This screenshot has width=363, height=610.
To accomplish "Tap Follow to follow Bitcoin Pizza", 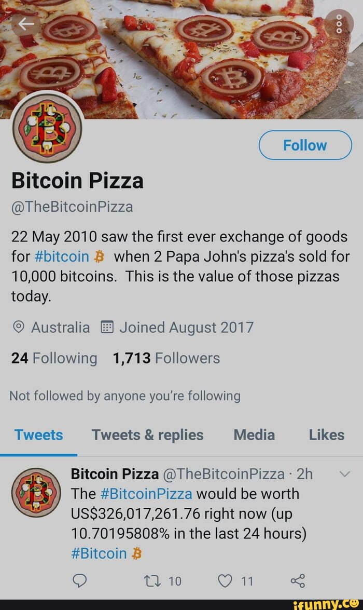I will click(x=305, y=145).
